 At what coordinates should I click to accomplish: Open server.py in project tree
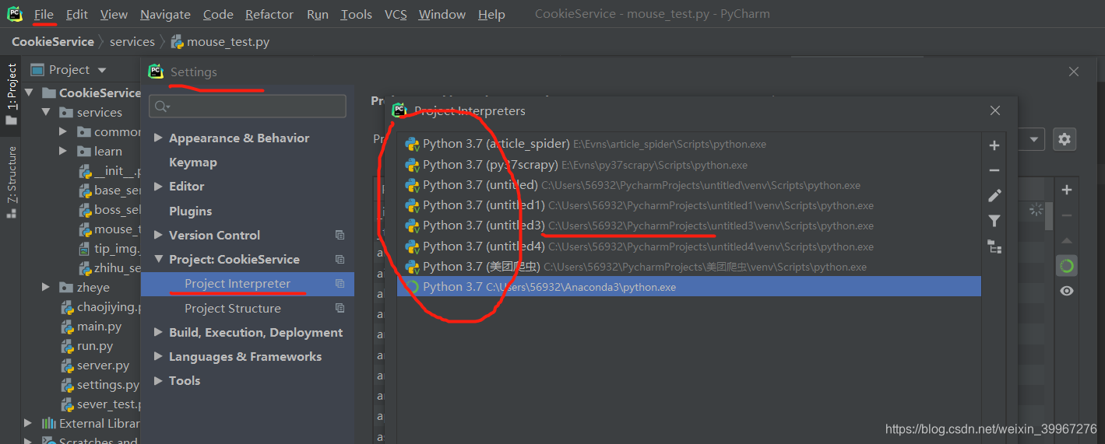point(103,365)
